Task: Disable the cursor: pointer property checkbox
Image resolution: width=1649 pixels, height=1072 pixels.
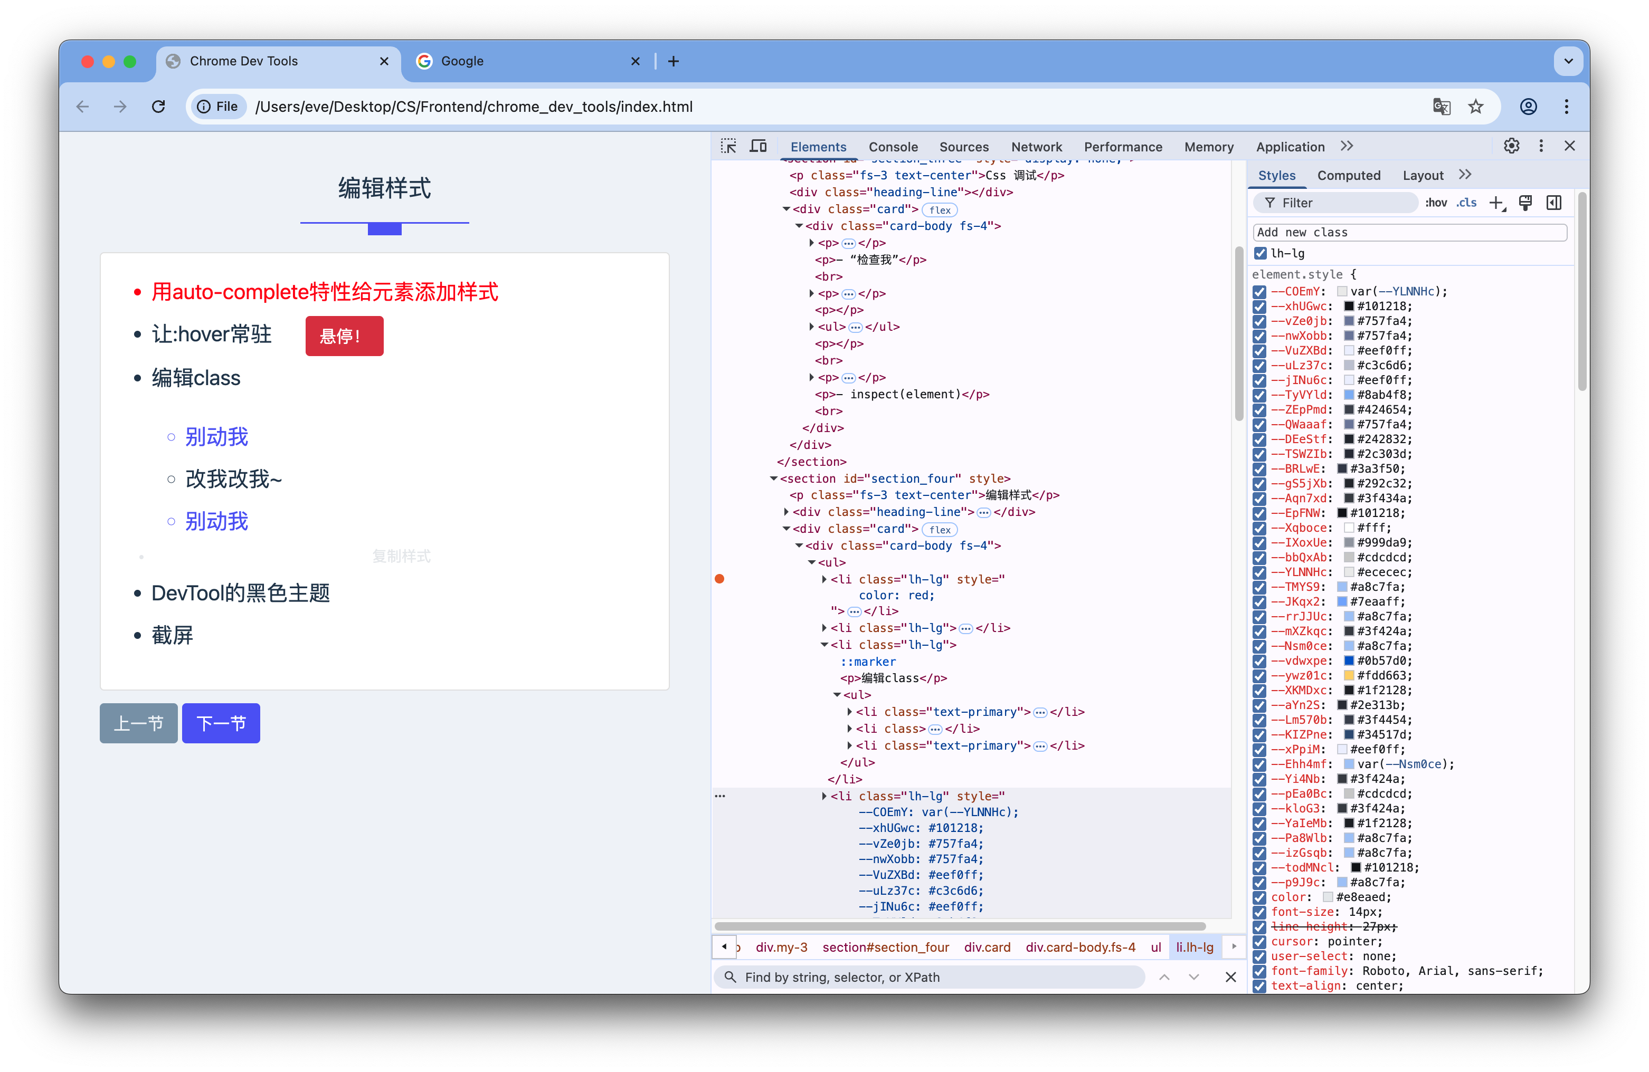Action: [1259, 942]
